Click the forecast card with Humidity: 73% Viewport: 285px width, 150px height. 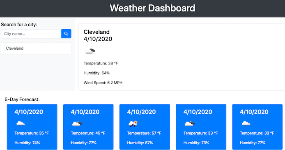click(x=201, y=127)
